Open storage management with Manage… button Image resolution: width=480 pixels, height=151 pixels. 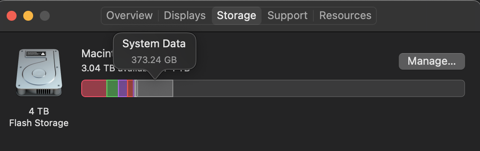(x=432, y=61)
